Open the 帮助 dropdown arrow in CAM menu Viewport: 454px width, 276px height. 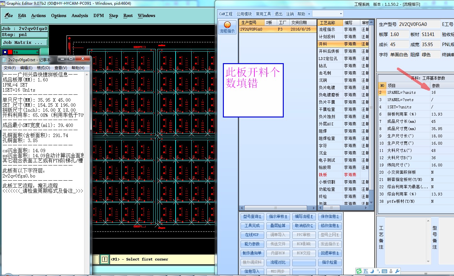tap(309, 14)
